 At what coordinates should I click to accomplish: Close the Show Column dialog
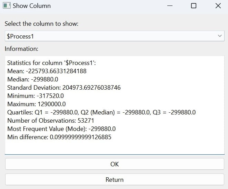(x=218, y=6)
